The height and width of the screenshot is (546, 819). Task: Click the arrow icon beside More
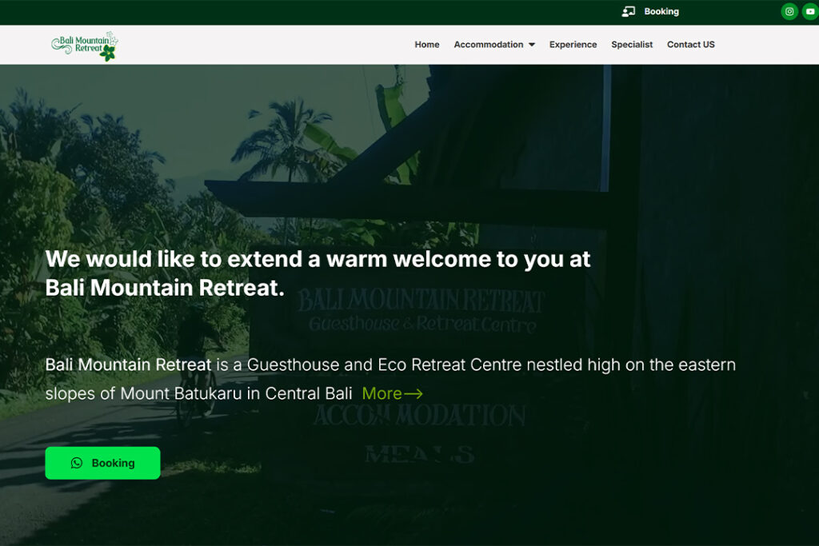coord(413,393)
